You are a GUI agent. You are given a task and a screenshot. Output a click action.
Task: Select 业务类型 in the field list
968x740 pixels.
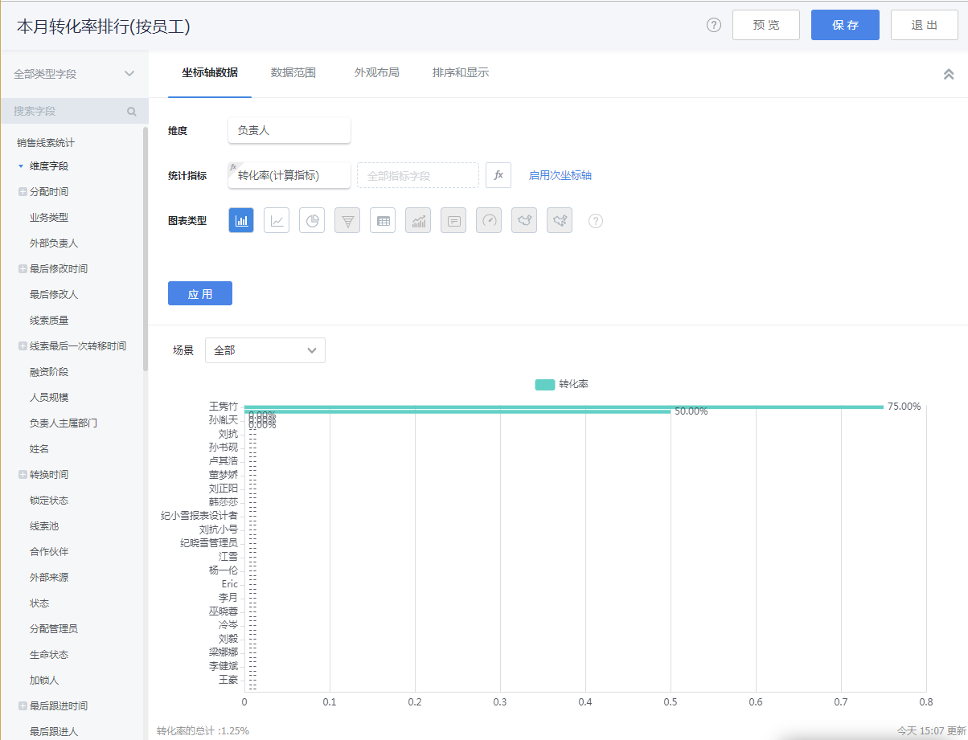pyautogui.click(x=49, y=217)
